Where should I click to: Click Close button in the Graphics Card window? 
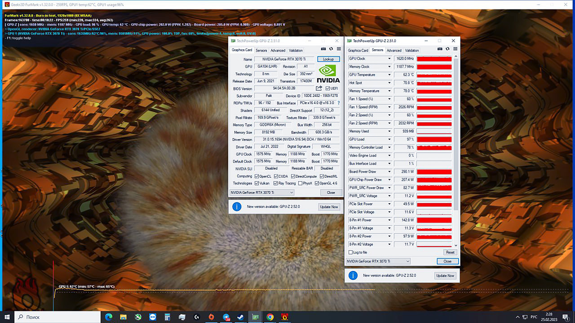(331, 192)
